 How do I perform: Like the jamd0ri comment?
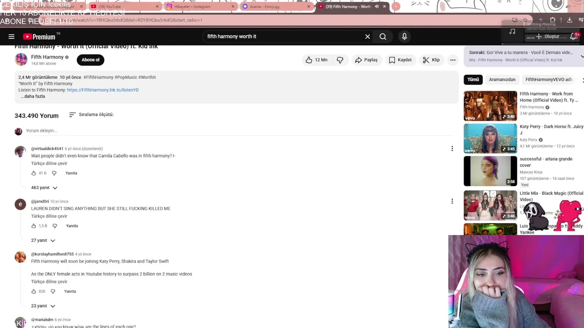click(x=33, y=226)
